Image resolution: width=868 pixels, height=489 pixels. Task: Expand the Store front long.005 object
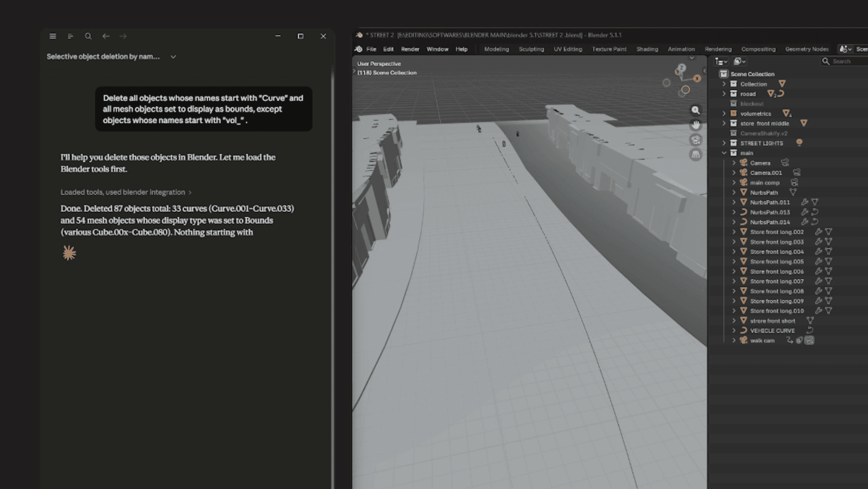tap(734, 262)
